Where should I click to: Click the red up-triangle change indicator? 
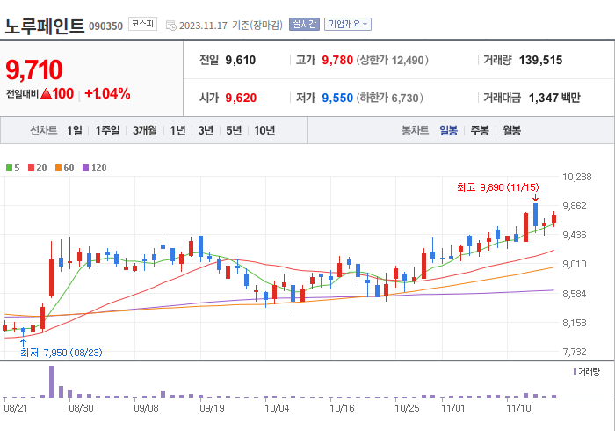point(46,93)
